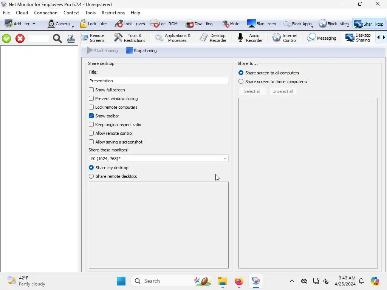Click the Block websites toolbar icon
The width and height of the screenshot is (387, 290).
pyautogui.click(x=323, y=24)
